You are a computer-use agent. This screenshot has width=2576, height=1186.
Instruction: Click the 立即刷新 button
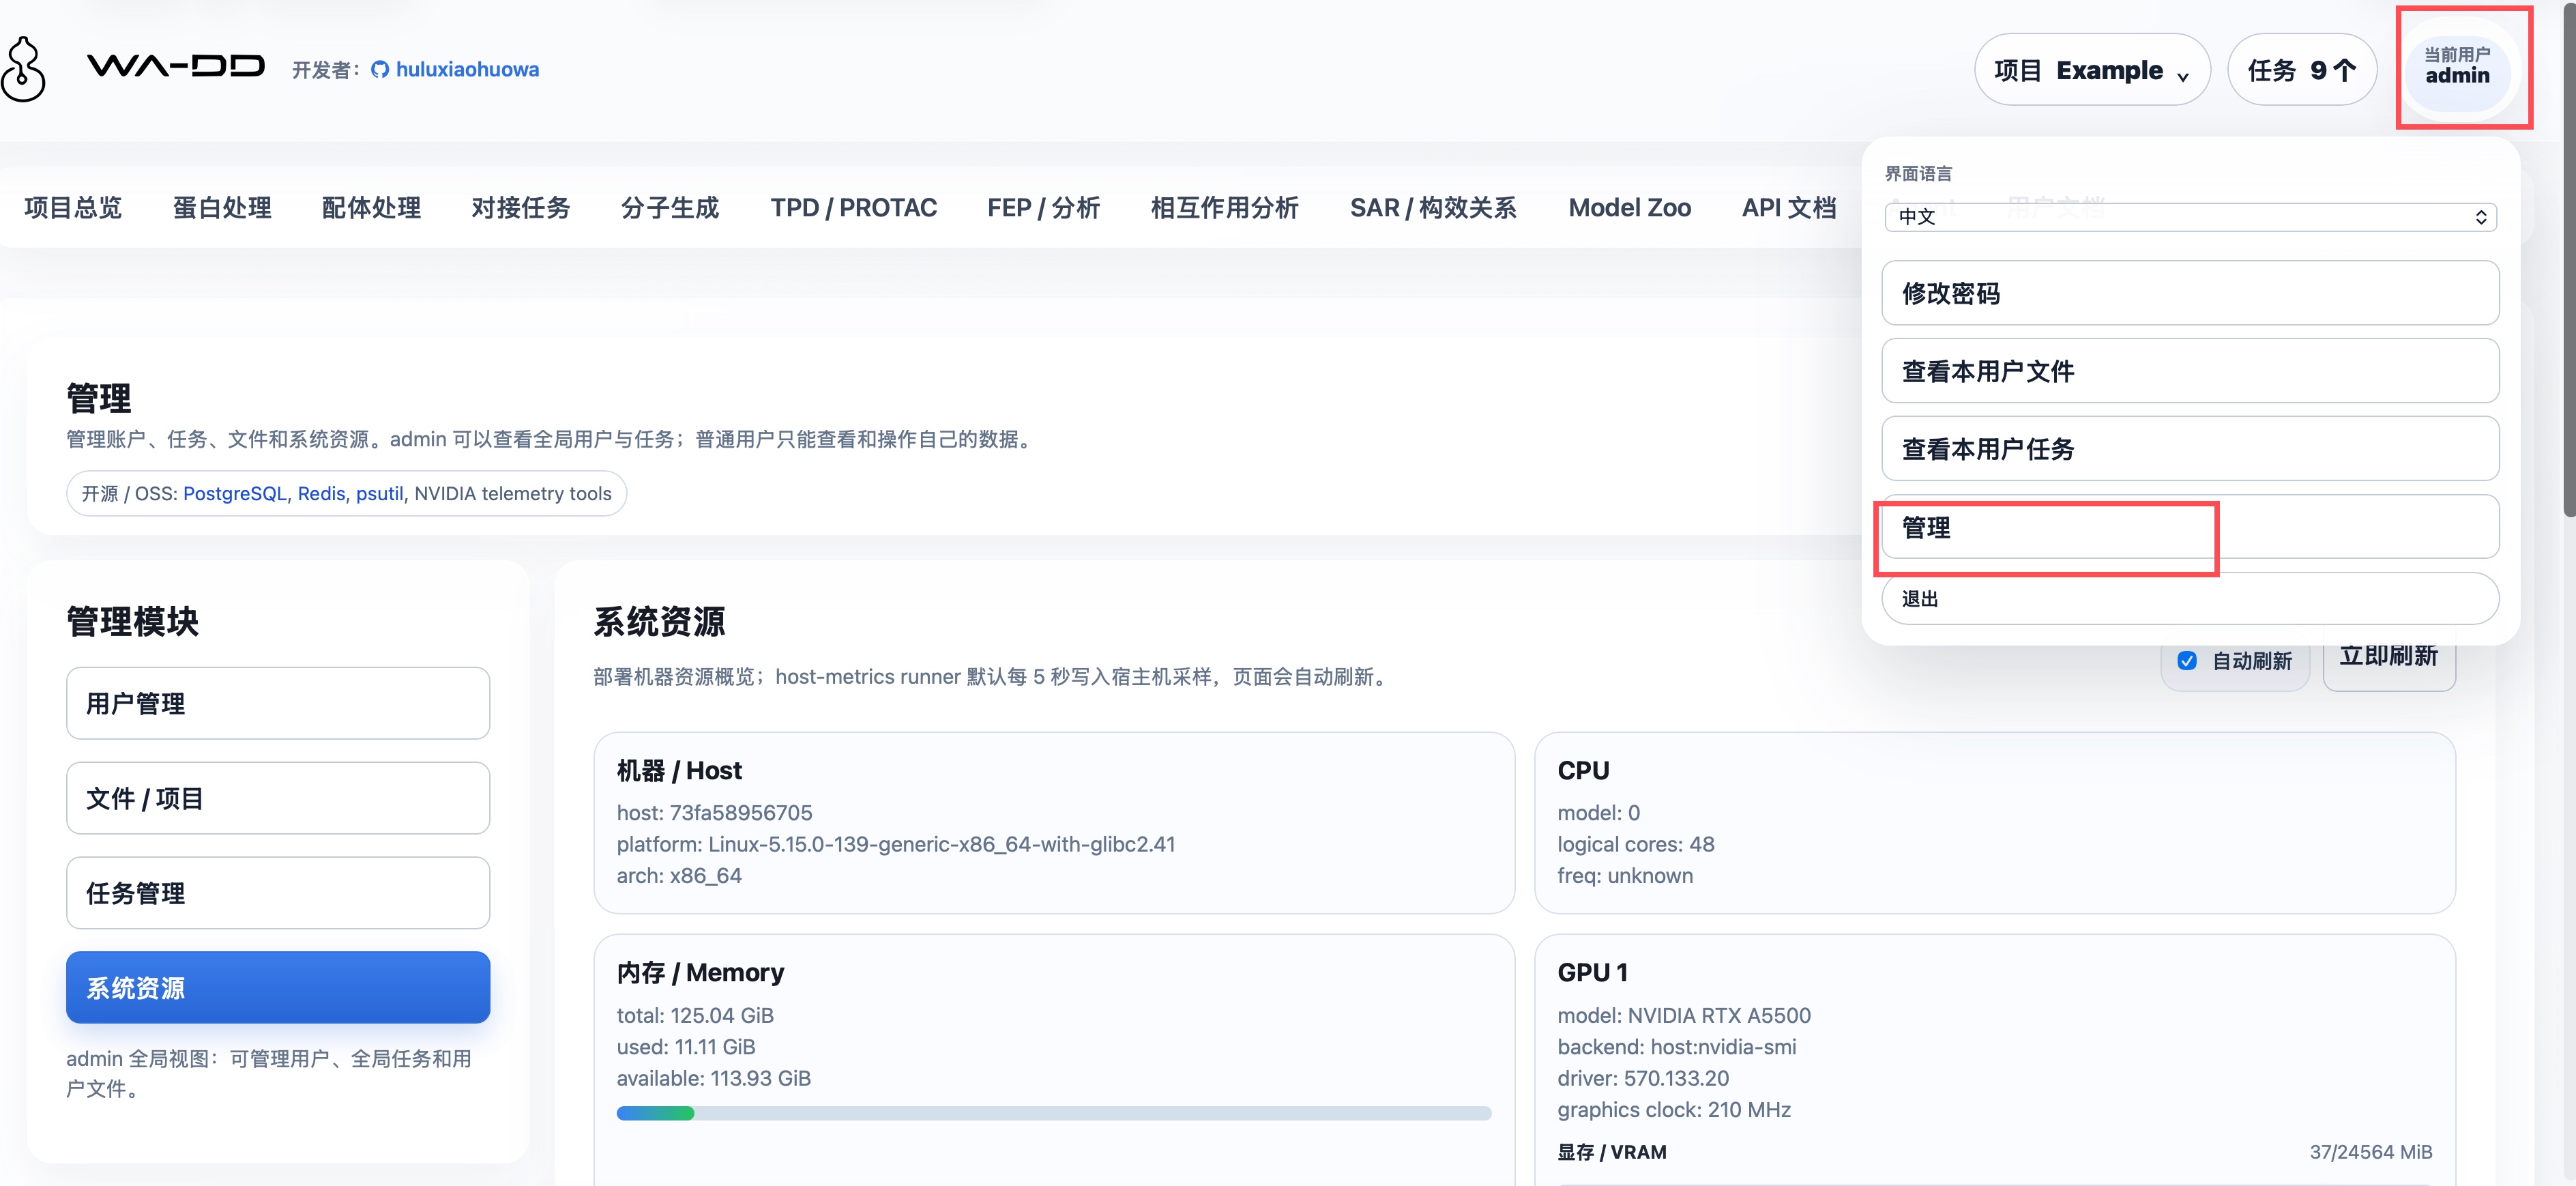[2389, 657]
